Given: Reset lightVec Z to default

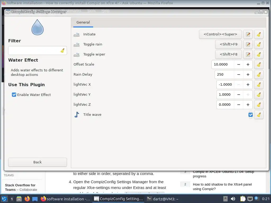Looking at the screenshot, I should (x=259, y=104).
